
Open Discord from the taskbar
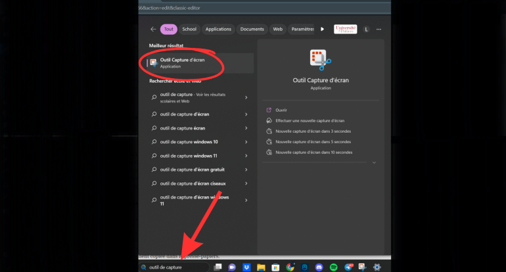[319, 267]
